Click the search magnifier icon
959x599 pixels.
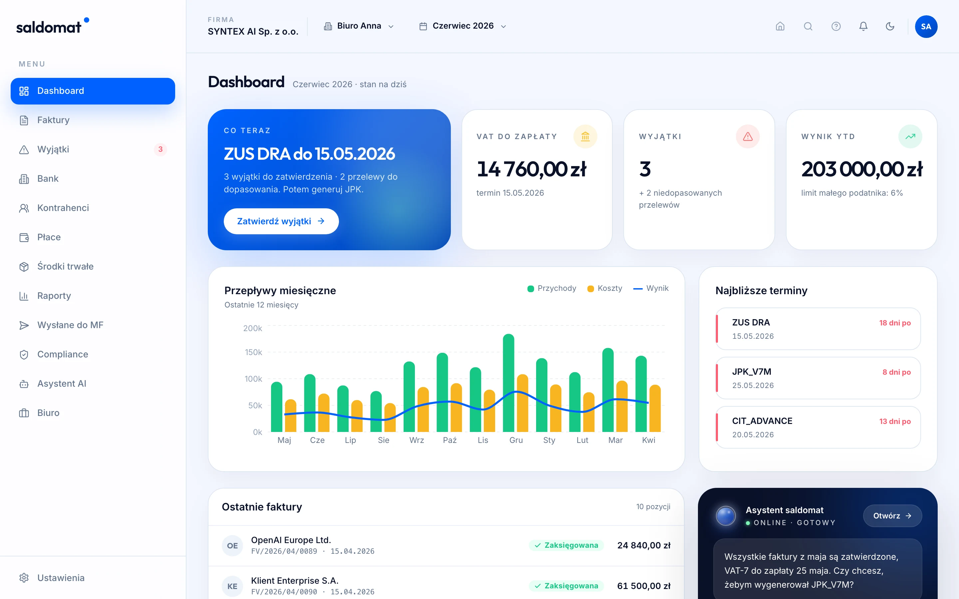click(x=808, y=26)
